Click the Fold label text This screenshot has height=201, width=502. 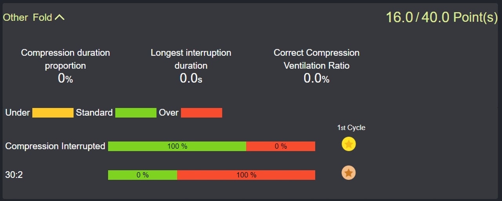pyautogui.click(x=42, y=17)
